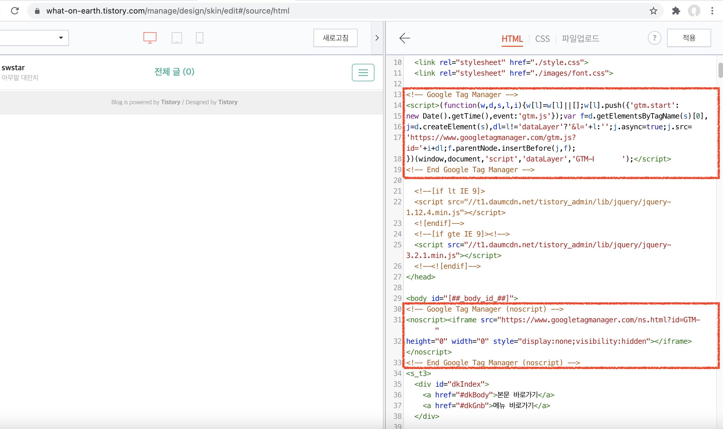Screen dimensions: 723x429
Task: Click the lock icon in address bar
Action: pyautogui.click(x=37, y=11)
